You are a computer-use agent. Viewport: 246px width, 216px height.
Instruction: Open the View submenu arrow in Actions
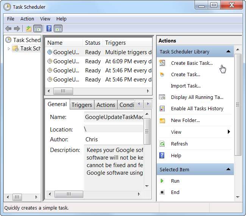[x=229, y=132]
